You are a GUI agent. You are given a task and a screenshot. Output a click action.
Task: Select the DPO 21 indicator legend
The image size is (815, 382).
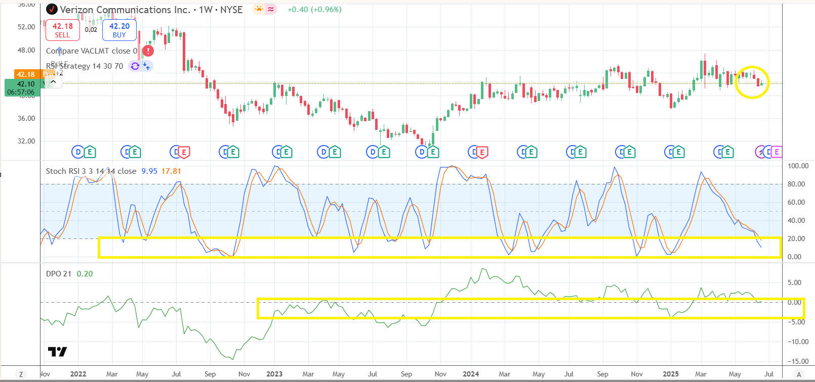pos(59,274)
